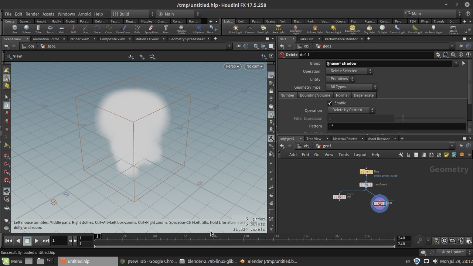Add a Grid using the shelf tool
This screenshot has width=473, height=266.
pyautogui.click(x=62, y=29)
